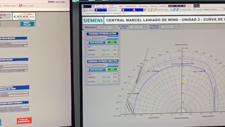Click the rightmost yellow alarm bell icon
225x127 pixels.
(x=155, y=10)
